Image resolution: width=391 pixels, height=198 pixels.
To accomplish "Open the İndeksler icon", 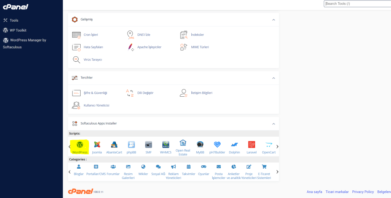I will 184,35.
